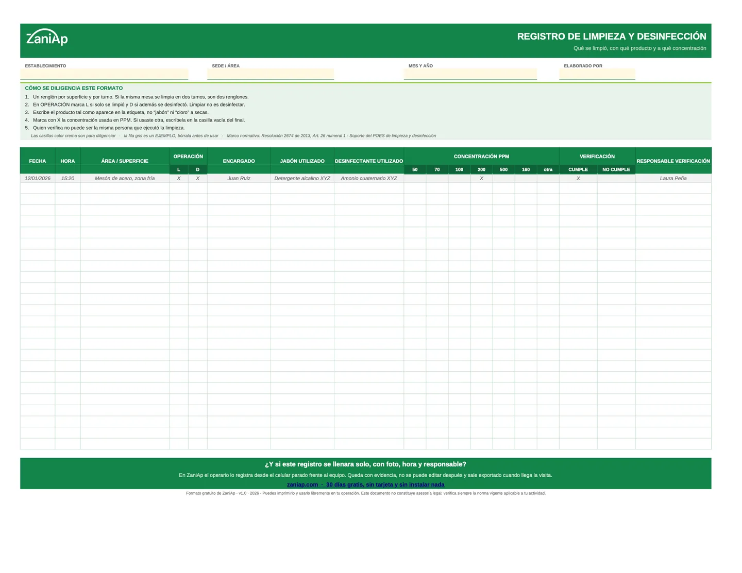
Task: Click the heading CÓMO SE DILIGENCIA ESTE FORMATO
Action: (x=74, y=88)
